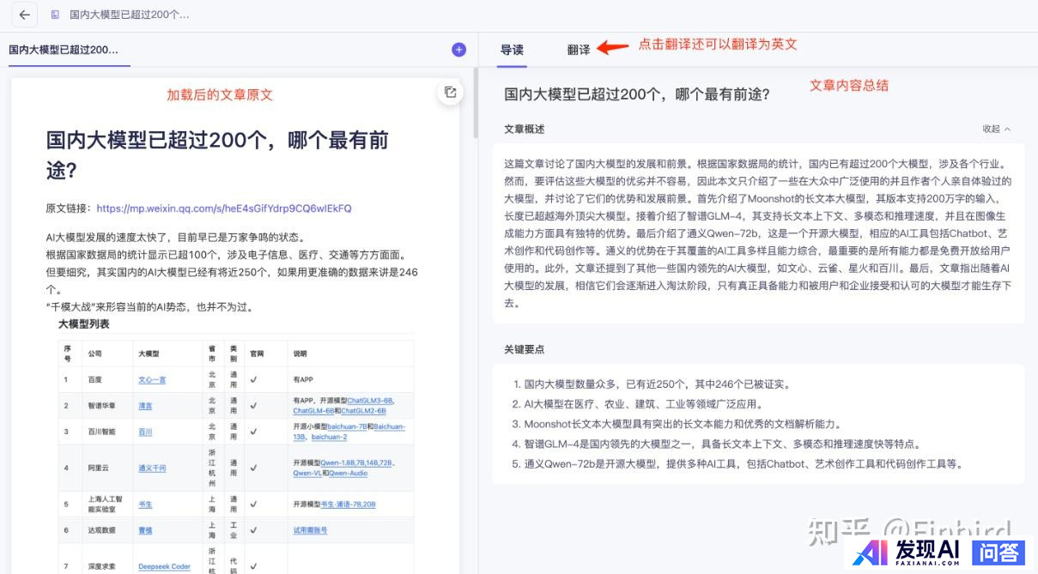Click the article overview summary paragraph

coord(758,233)
